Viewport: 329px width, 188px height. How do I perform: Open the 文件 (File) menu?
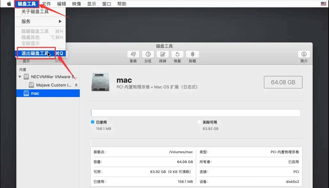[x=46, y=4]
